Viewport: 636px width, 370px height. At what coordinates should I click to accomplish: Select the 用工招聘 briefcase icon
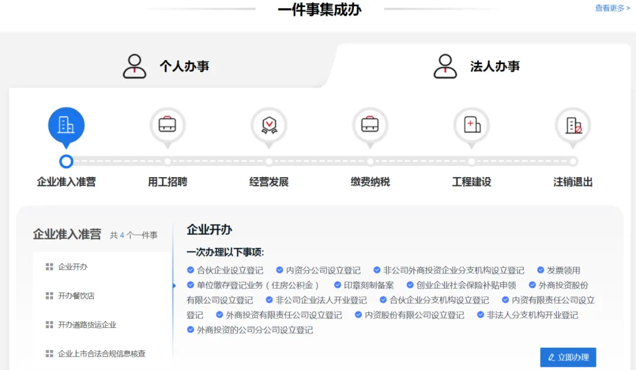(x=167, y=125)
